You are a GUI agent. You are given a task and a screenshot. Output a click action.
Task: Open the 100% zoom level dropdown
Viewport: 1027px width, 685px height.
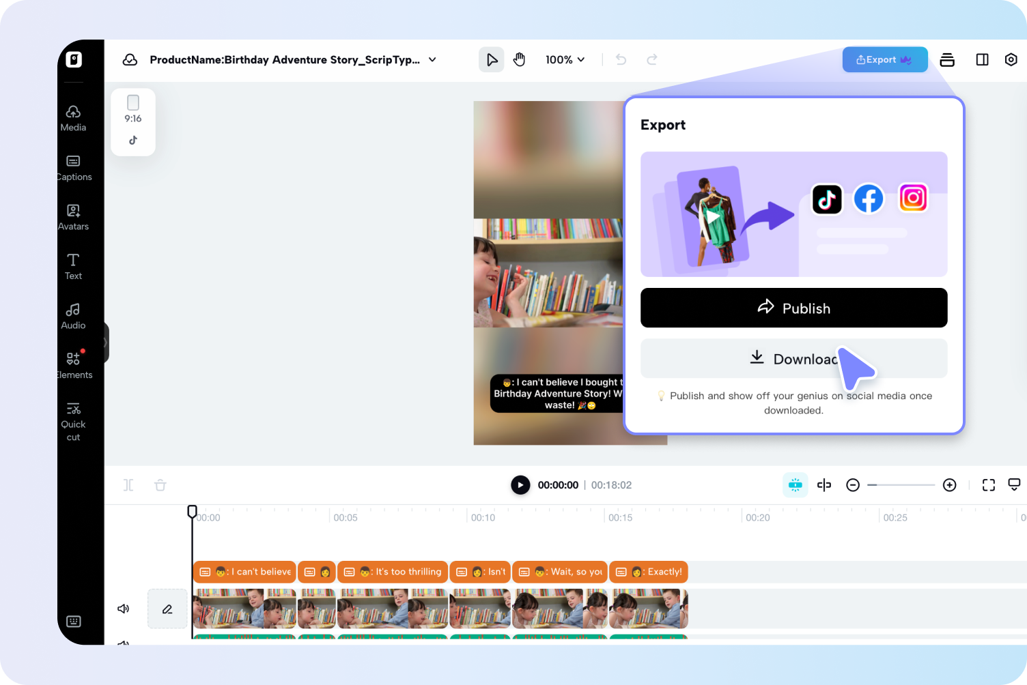[565, 59]
